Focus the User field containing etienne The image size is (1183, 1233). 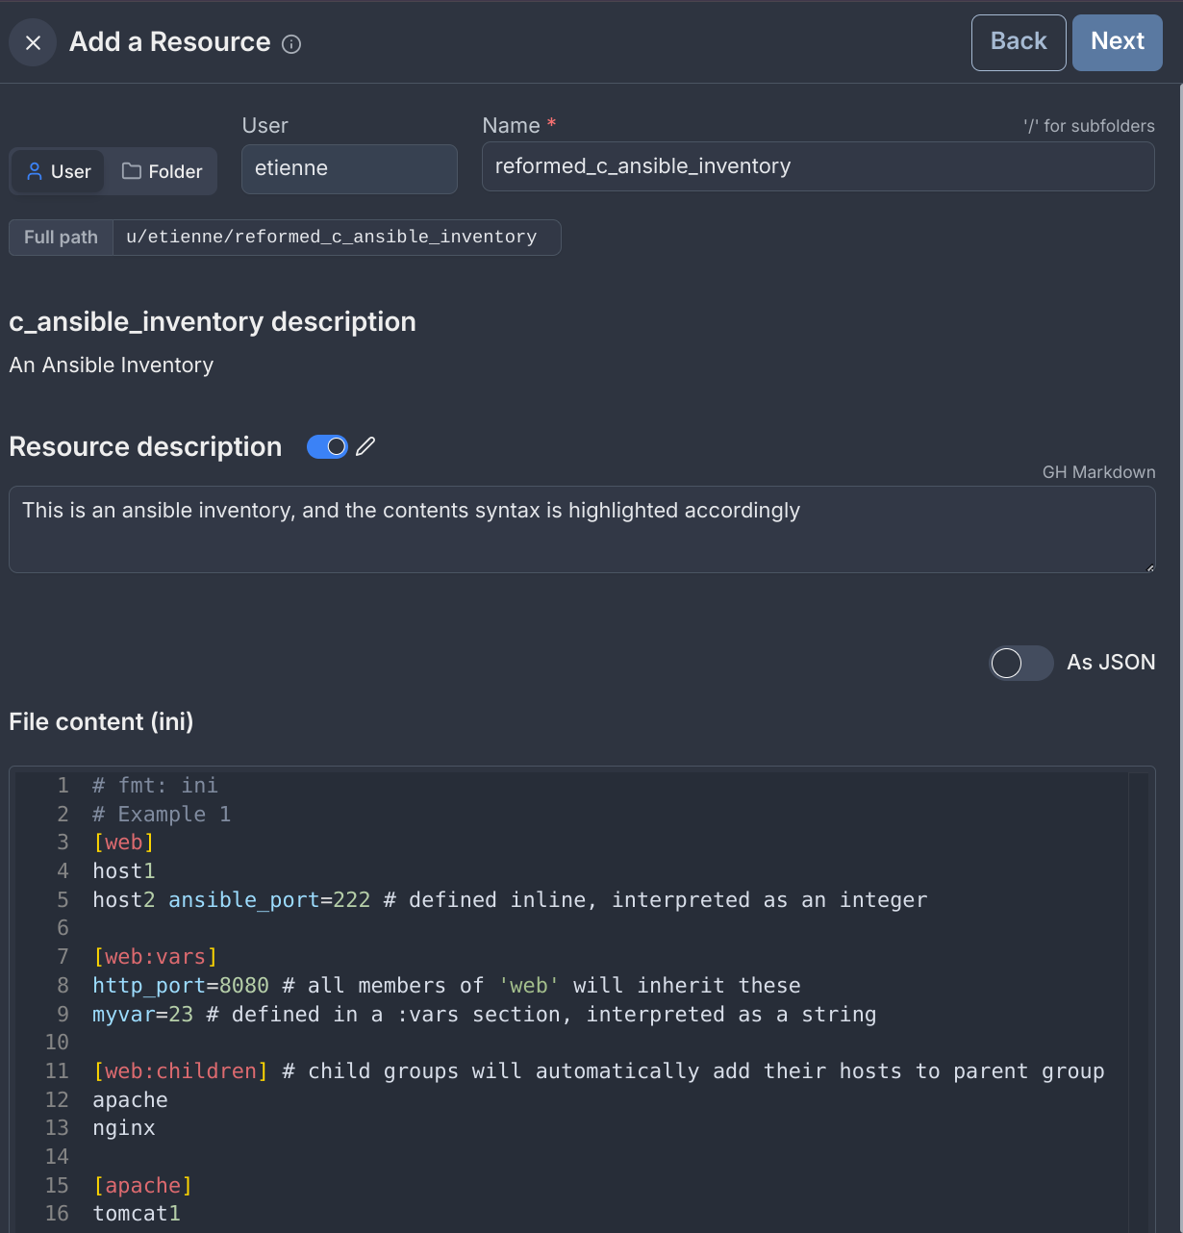point(349,169)
